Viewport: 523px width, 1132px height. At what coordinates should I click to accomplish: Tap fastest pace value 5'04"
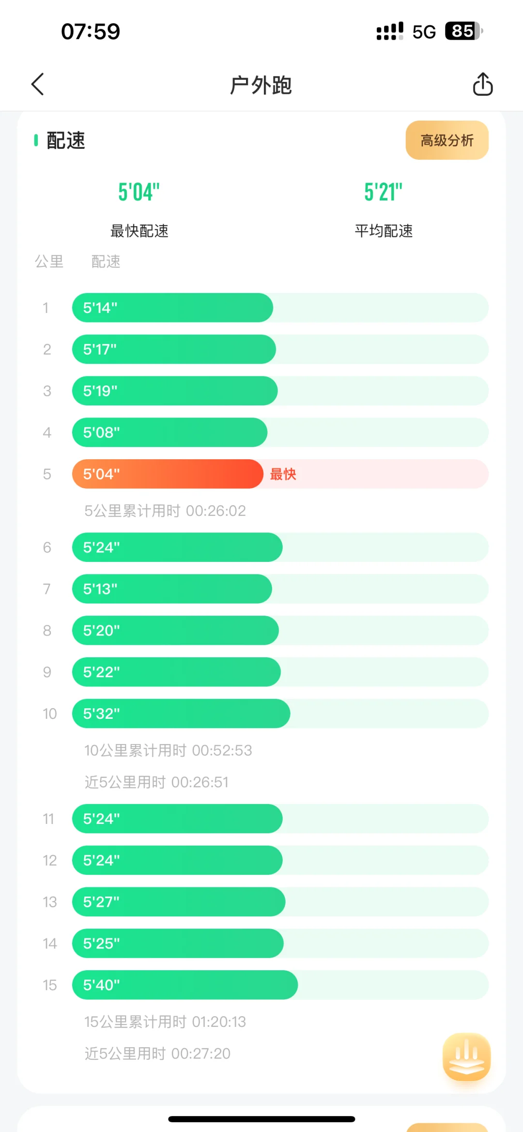point(139,192)
